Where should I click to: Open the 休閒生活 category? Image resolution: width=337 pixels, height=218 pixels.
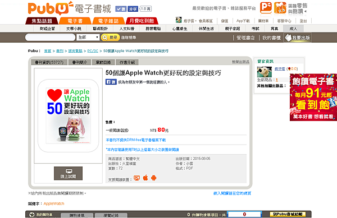[x=206, y=29]
